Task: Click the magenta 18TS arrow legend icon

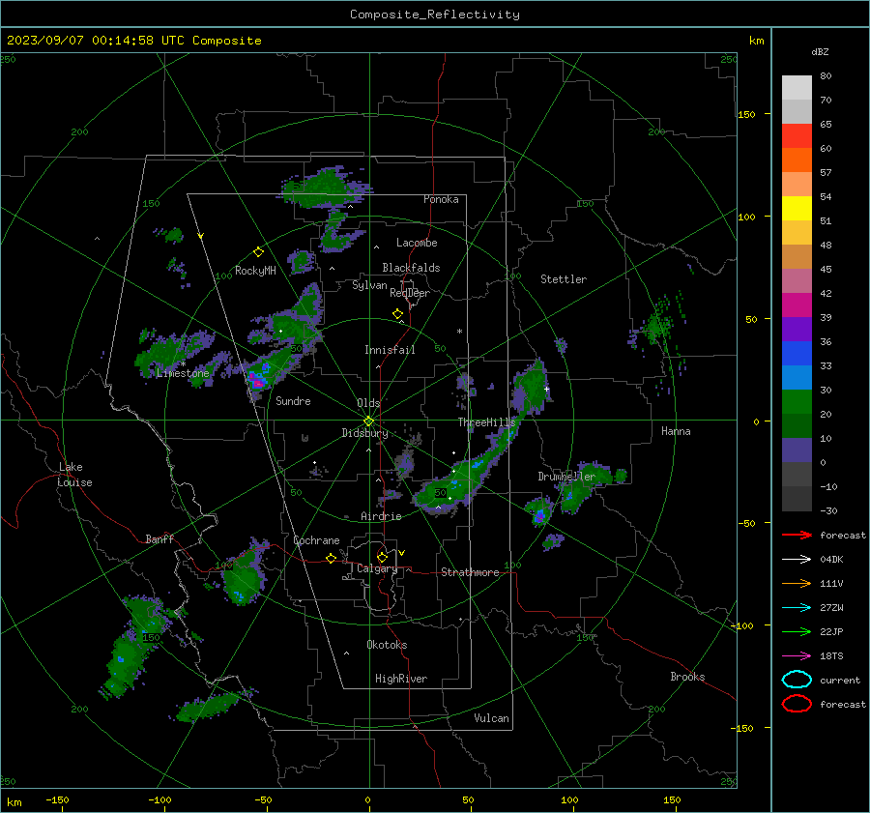Action: point(797,656)
